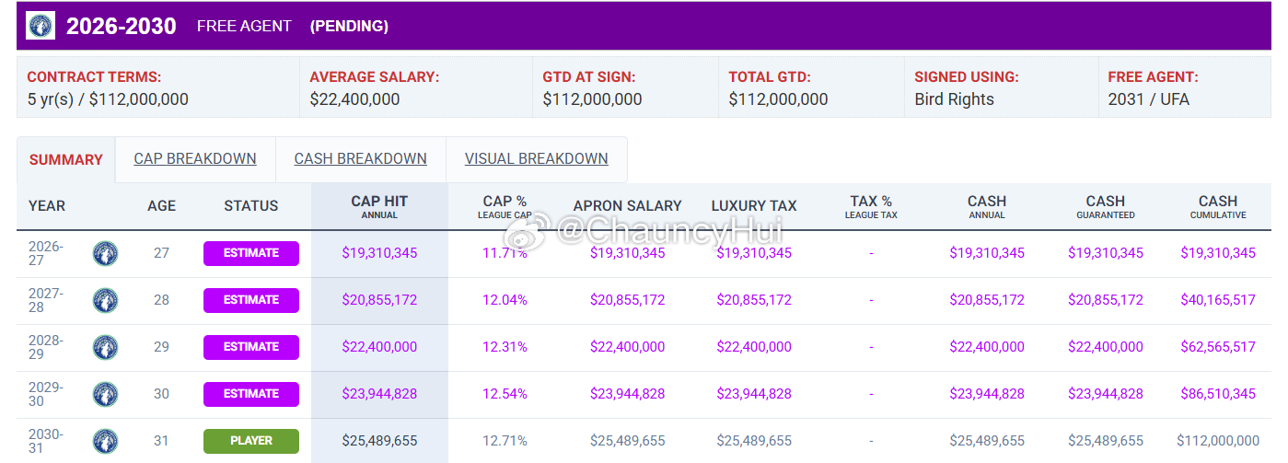Click the team logo in the 2027-28 row
Viewport: 1288px width, 463px height.
click(x=106, y=300)
